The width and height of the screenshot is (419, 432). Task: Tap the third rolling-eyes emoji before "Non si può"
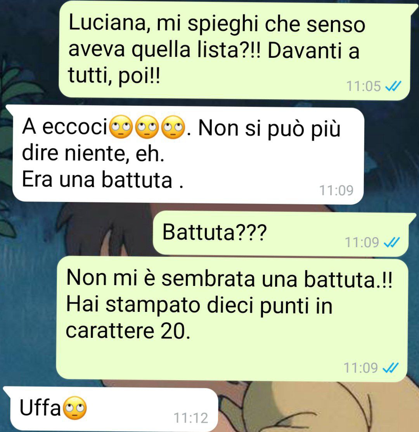173,127
